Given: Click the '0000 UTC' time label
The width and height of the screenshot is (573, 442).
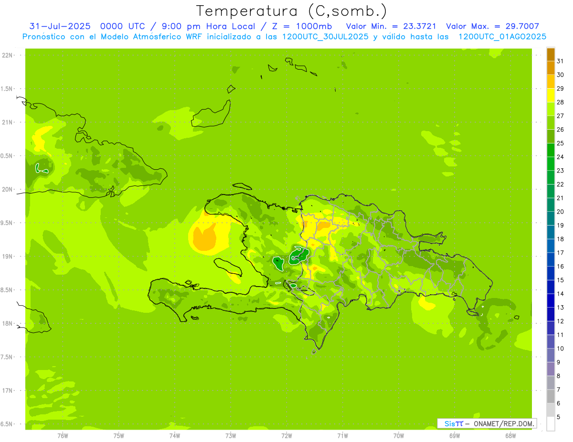Looking at the screenshot, I should tap(123, 26).
